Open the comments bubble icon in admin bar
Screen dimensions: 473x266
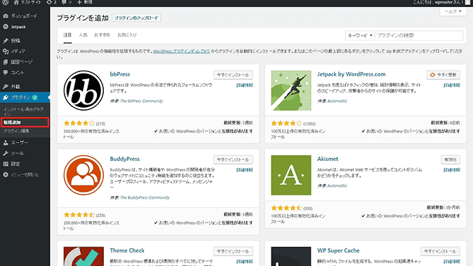click(x=64, y=2)
